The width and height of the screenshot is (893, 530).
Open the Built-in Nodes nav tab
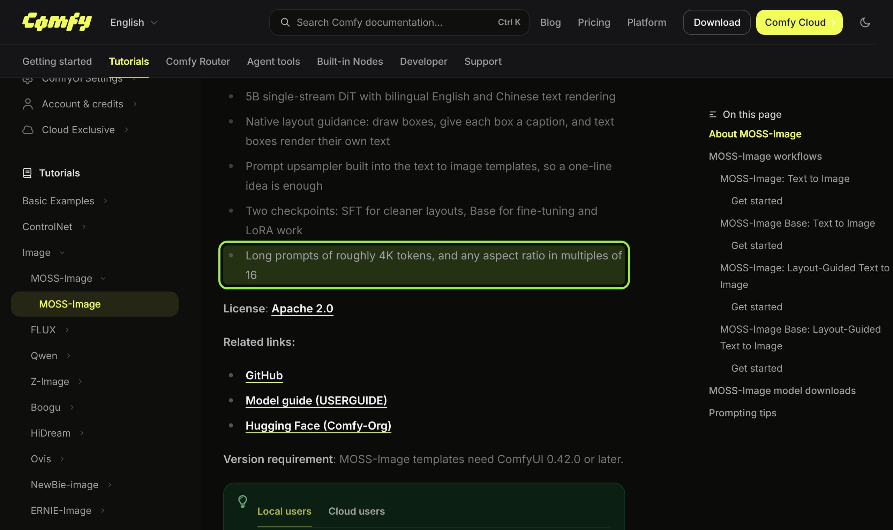(x=350, y=61)
